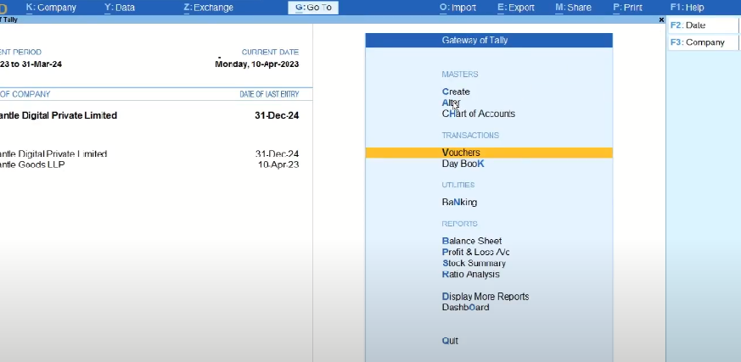Open the Balance Sheet report
The width and height of the screenshot is (741, 362).
click(472, 241)
